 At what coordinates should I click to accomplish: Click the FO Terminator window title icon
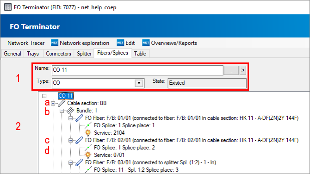[8, 7]
